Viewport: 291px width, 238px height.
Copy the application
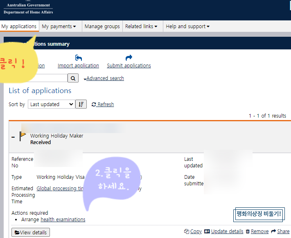[196, 231]
